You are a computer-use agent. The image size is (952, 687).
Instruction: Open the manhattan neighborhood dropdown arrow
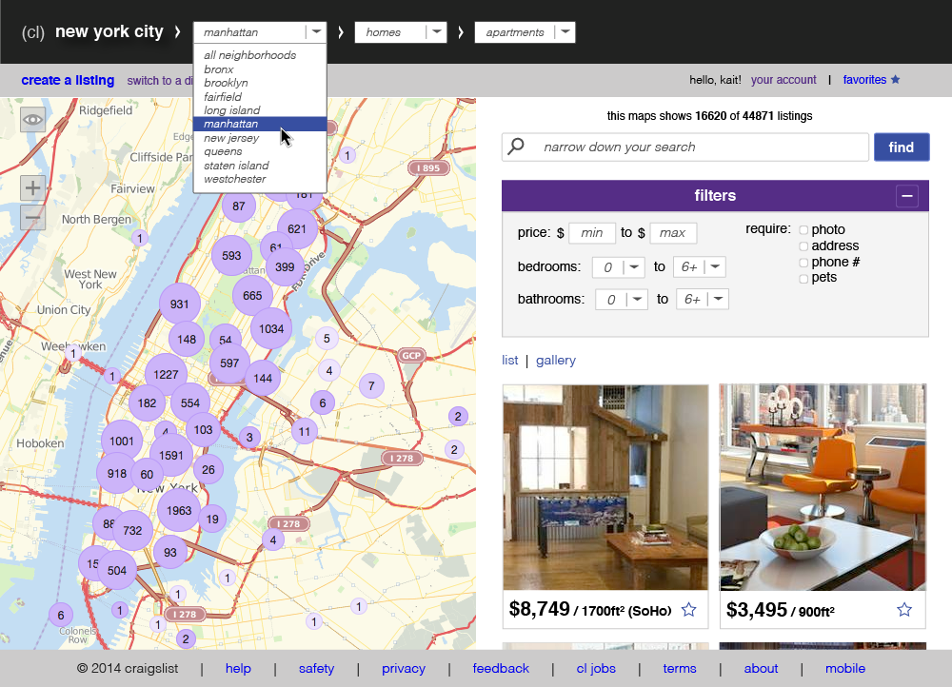(x=316, y=32)
